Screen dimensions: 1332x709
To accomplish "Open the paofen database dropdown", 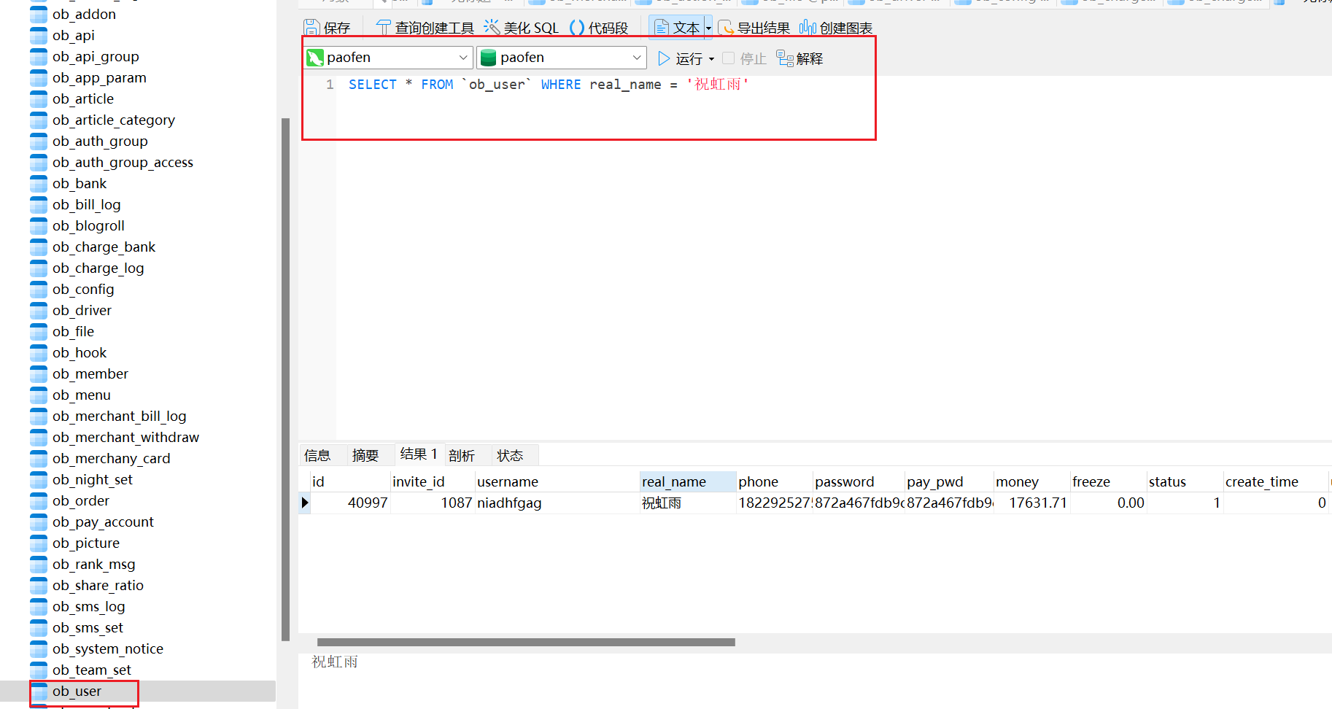I will tap(636, 58).
